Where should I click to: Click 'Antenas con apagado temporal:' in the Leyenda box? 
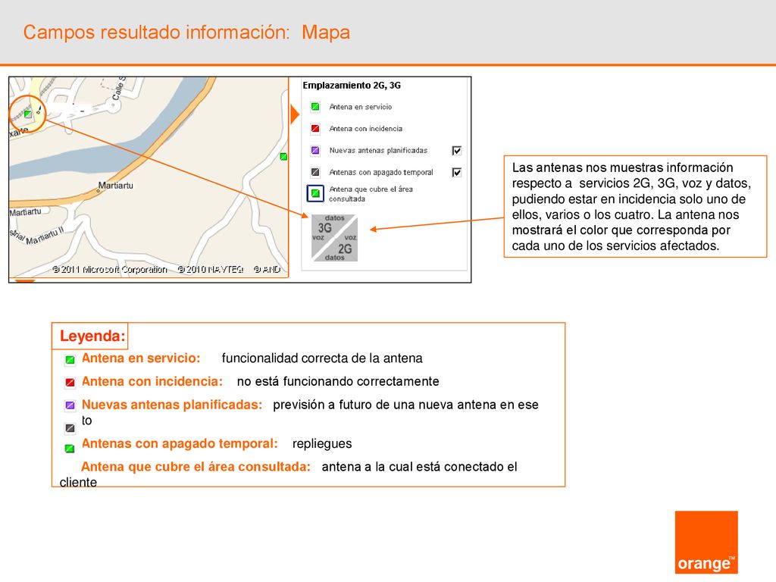coord(180,443)
